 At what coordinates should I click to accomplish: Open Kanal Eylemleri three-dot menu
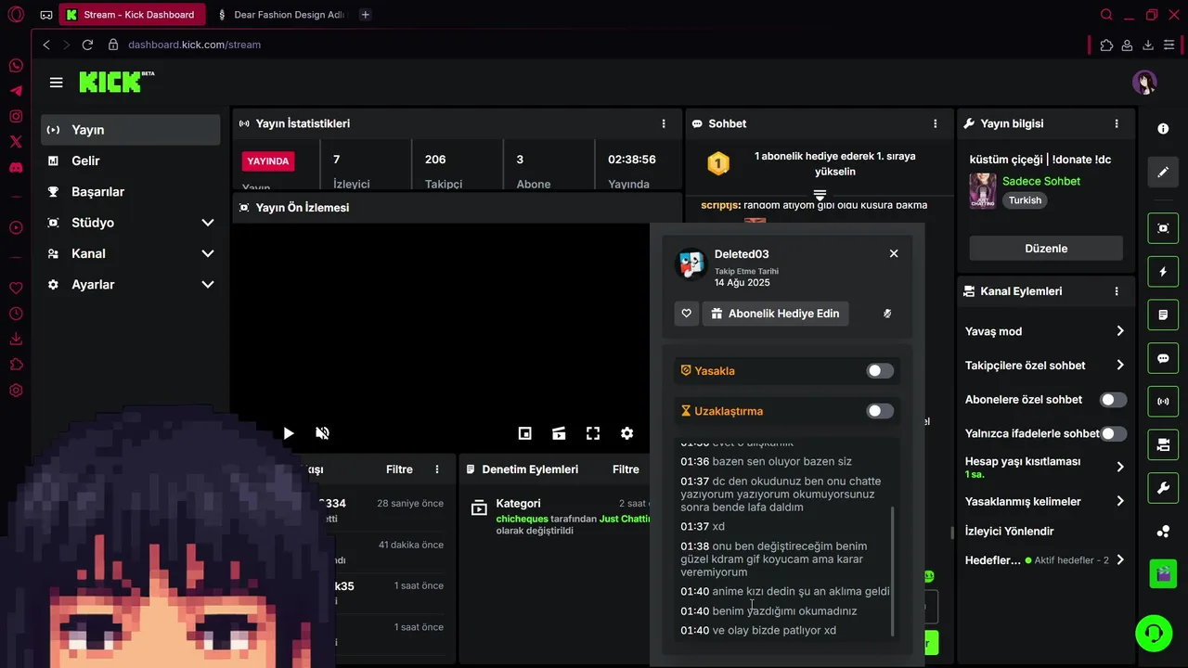click(x=1117, y=291)
